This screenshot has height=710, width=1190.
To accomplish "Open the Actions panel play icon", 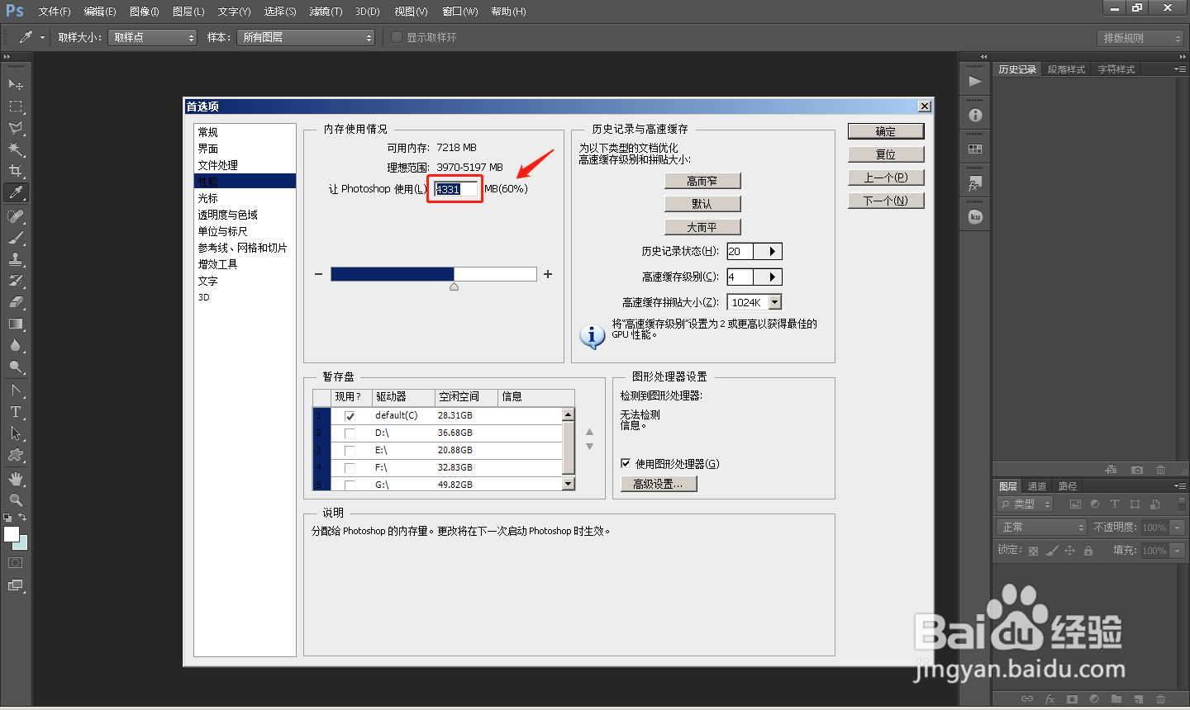I will (975, 81).
